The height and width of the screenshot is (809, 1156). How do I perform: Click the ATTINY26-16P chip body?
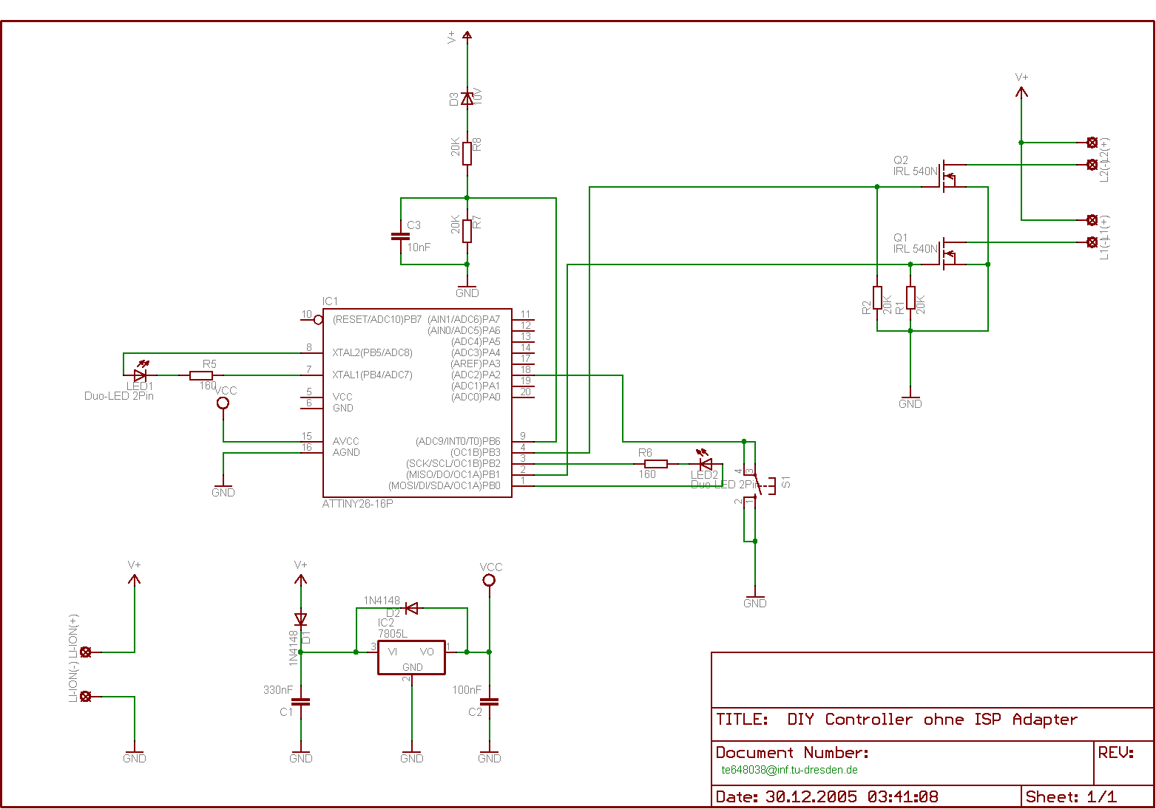coord(417,403)
